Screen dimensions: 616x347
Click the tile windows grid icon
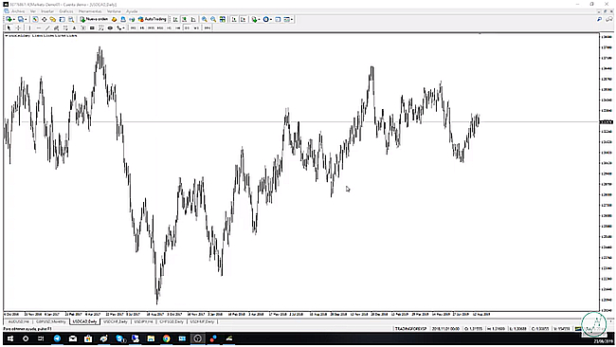coord(223,19)
